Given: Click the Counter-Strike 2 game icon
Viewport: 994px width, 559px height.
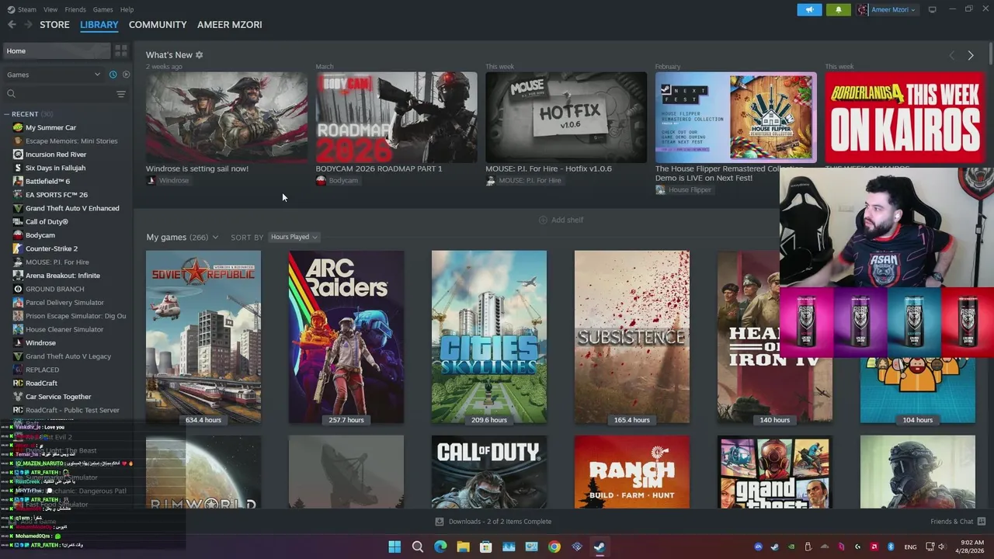Looking at the screenshot, I should coord(18,248).
